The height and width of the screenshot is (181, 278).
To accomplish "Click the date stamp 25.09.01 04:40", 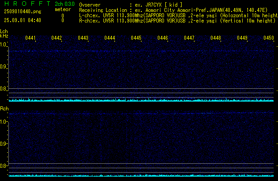I will point(23,20).
